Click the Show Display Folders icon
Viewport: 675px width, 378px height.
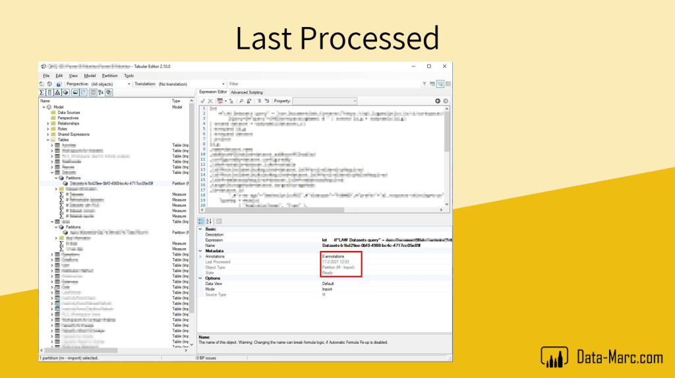coord(75,92)
